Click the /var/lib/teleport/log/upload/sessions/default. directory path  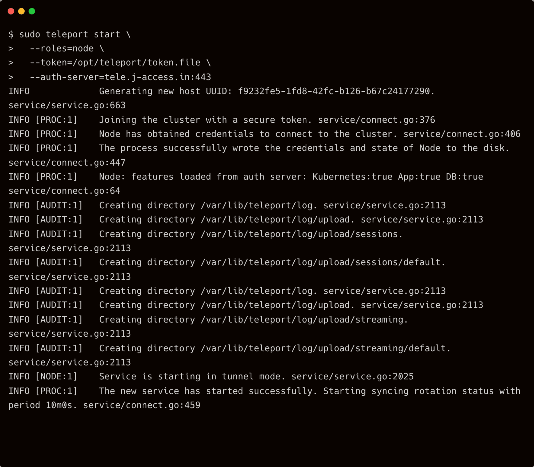tap(323, 262)
